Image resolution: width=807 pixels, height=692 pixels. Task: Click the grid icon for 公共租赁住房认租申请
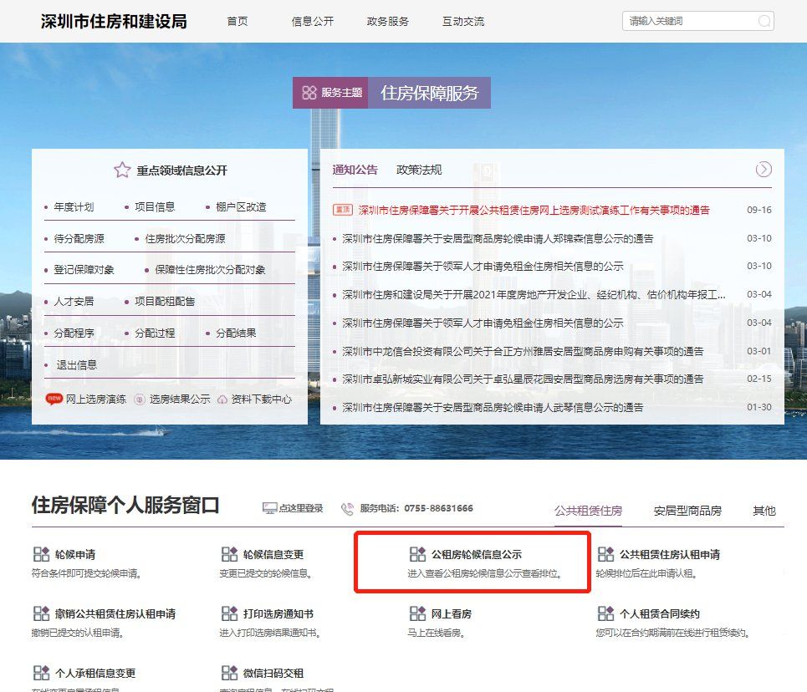(x=606, y=554)
